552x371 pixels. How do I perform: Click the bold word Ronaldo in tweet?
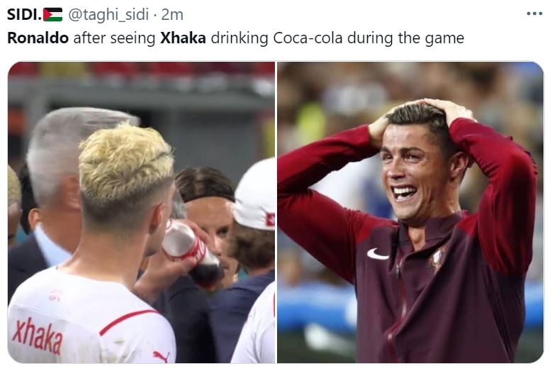pos(38,38)
